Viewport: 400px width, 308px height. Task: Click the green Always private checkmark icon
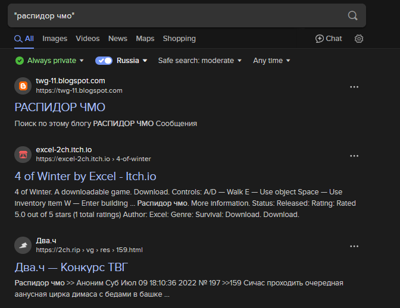[x=20, y=61]
